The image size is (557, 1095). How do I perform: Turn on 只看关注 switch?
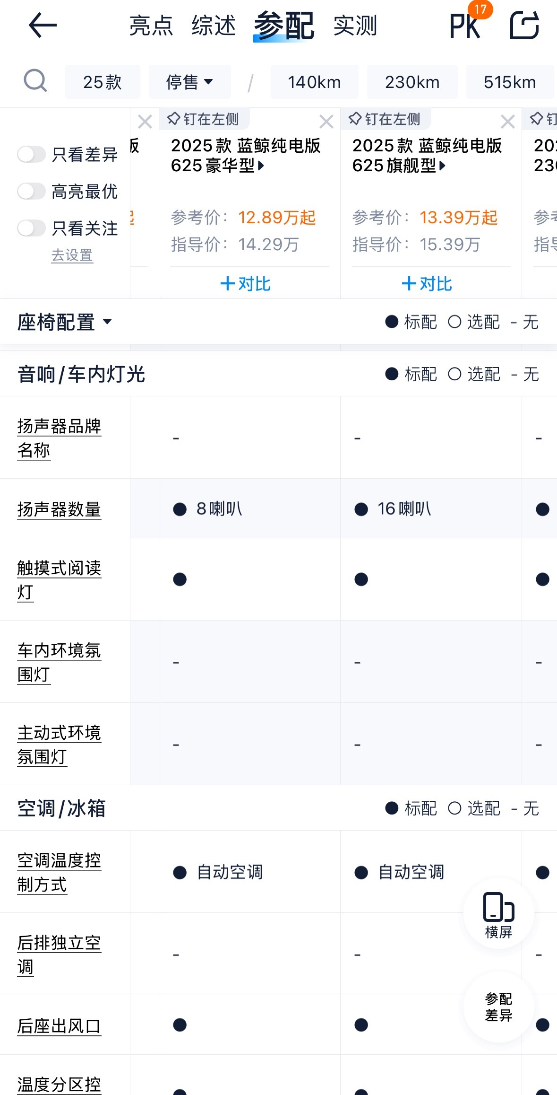(31, 228)
